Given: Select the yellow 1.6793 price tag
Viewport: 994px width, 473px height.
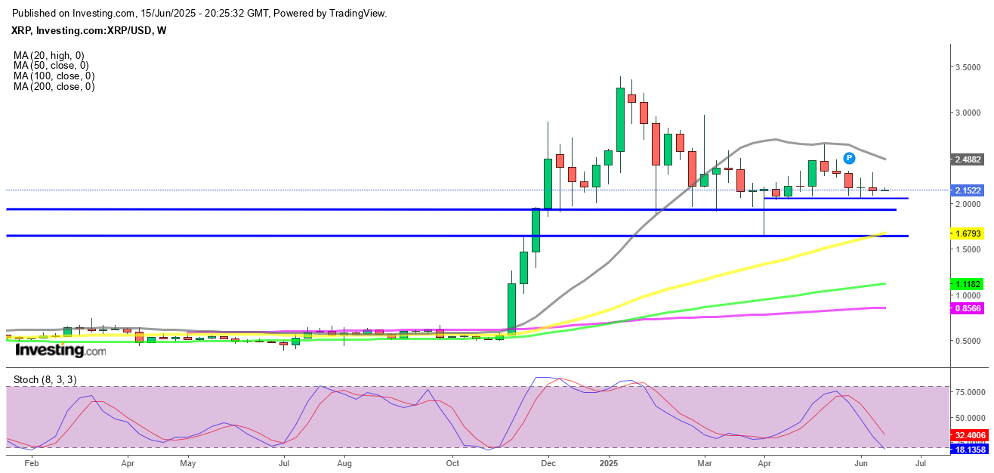Looking at the screenshot, I should (x=968, y=234).
